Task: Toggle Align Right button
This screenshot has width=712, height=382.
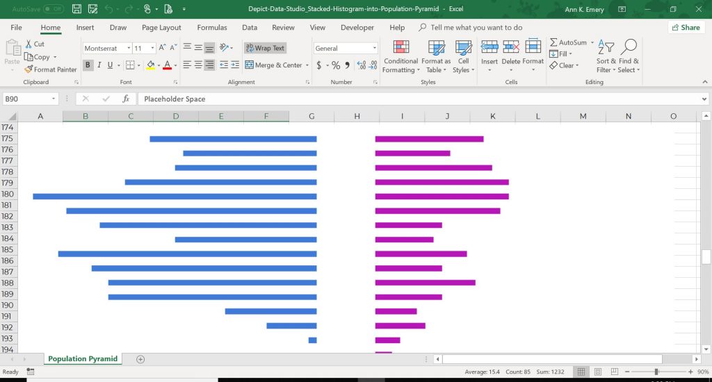Action: (x=209, y=65)
